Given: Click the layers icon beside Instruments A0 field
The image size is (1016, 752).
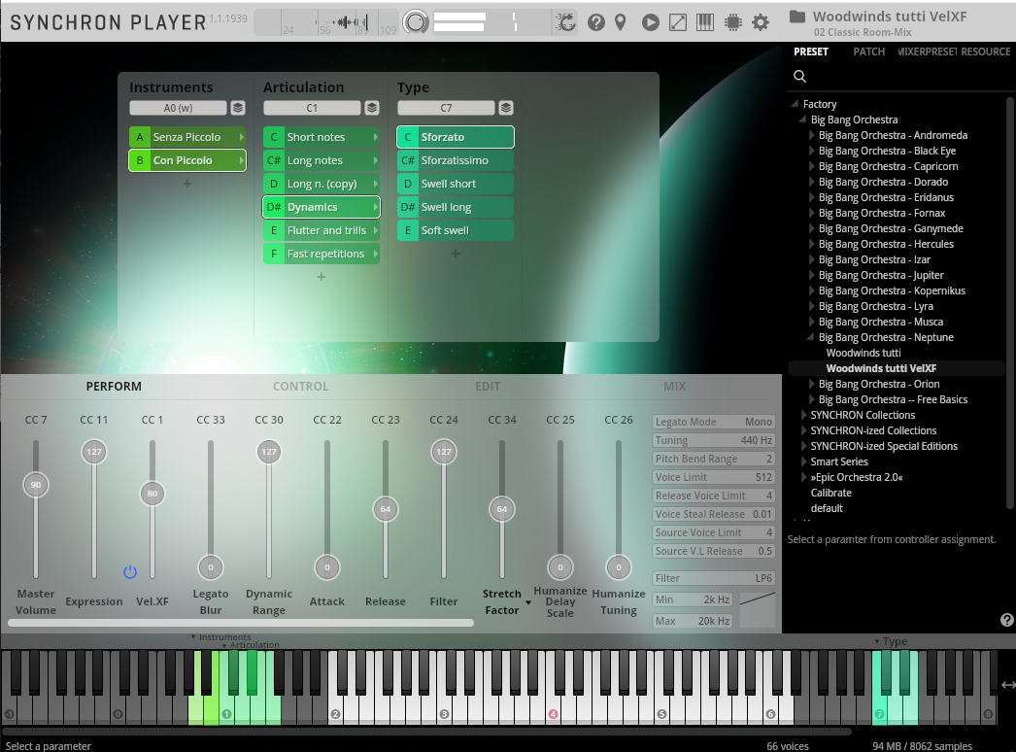Looking at the screenshot, I should 238,108.
